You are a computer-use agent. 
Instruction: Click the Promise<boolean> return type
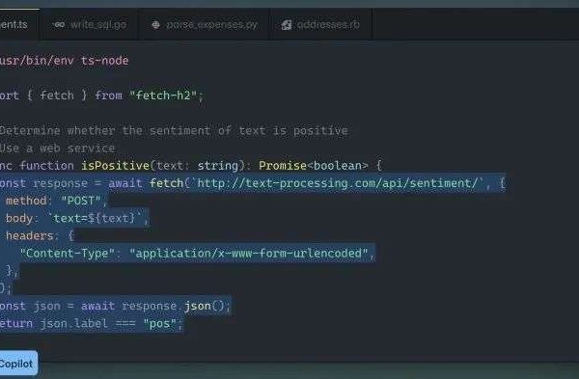(313, 166)
